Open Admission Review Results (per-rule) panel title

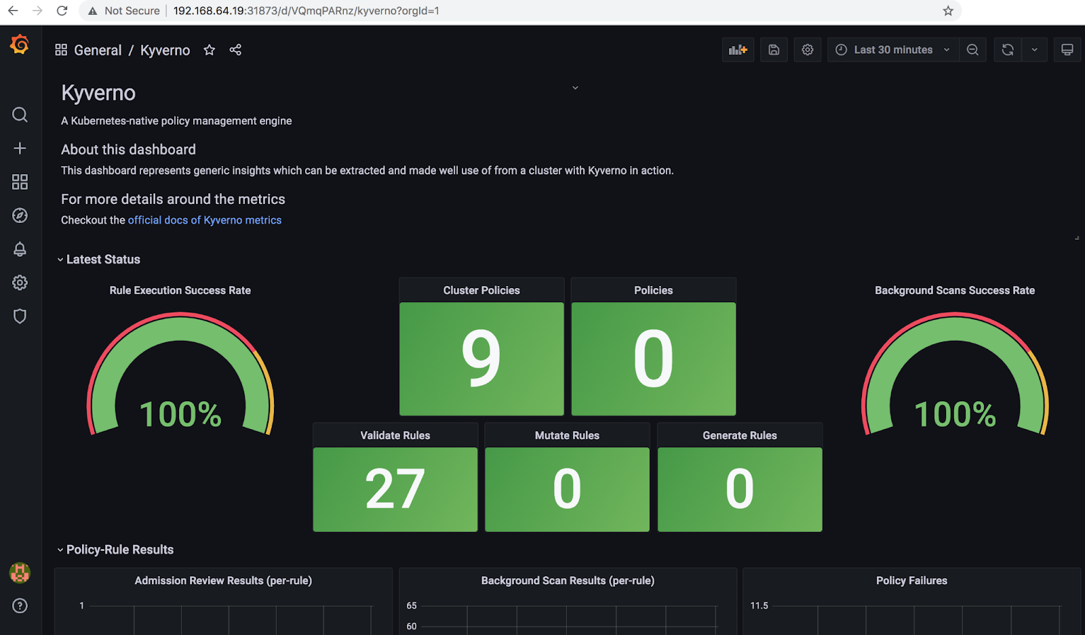click(x=223, y=580)
